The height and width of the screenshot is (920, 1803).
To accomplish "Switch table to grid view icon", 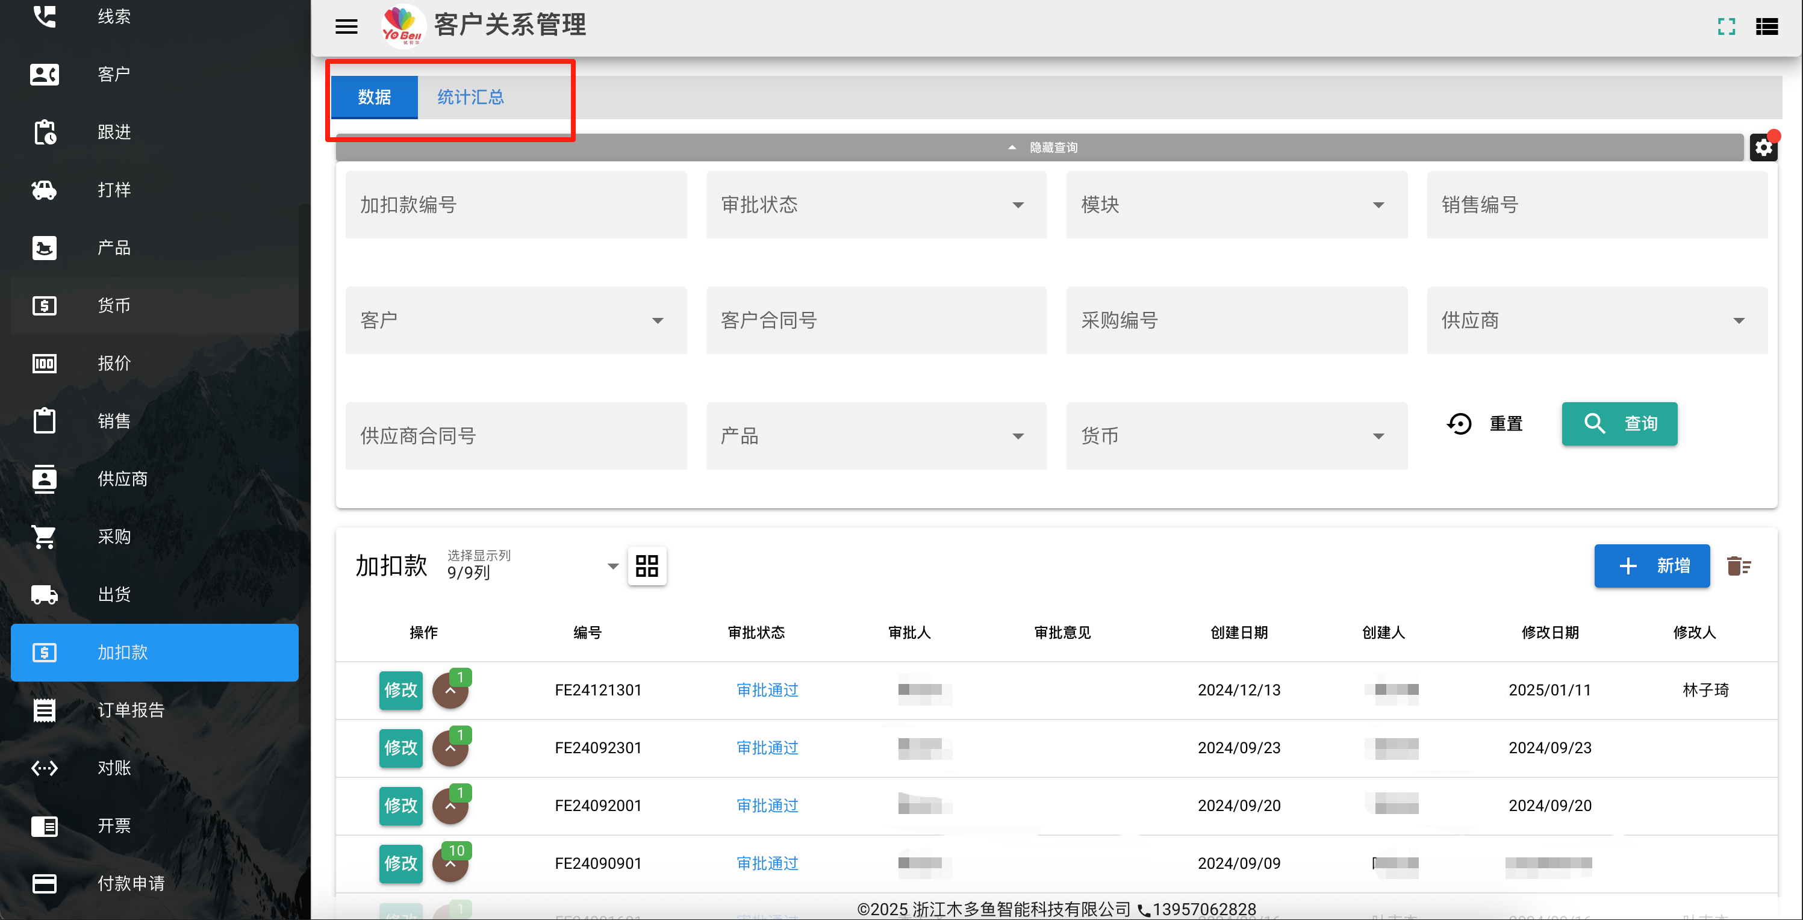I will coord(647,565).
